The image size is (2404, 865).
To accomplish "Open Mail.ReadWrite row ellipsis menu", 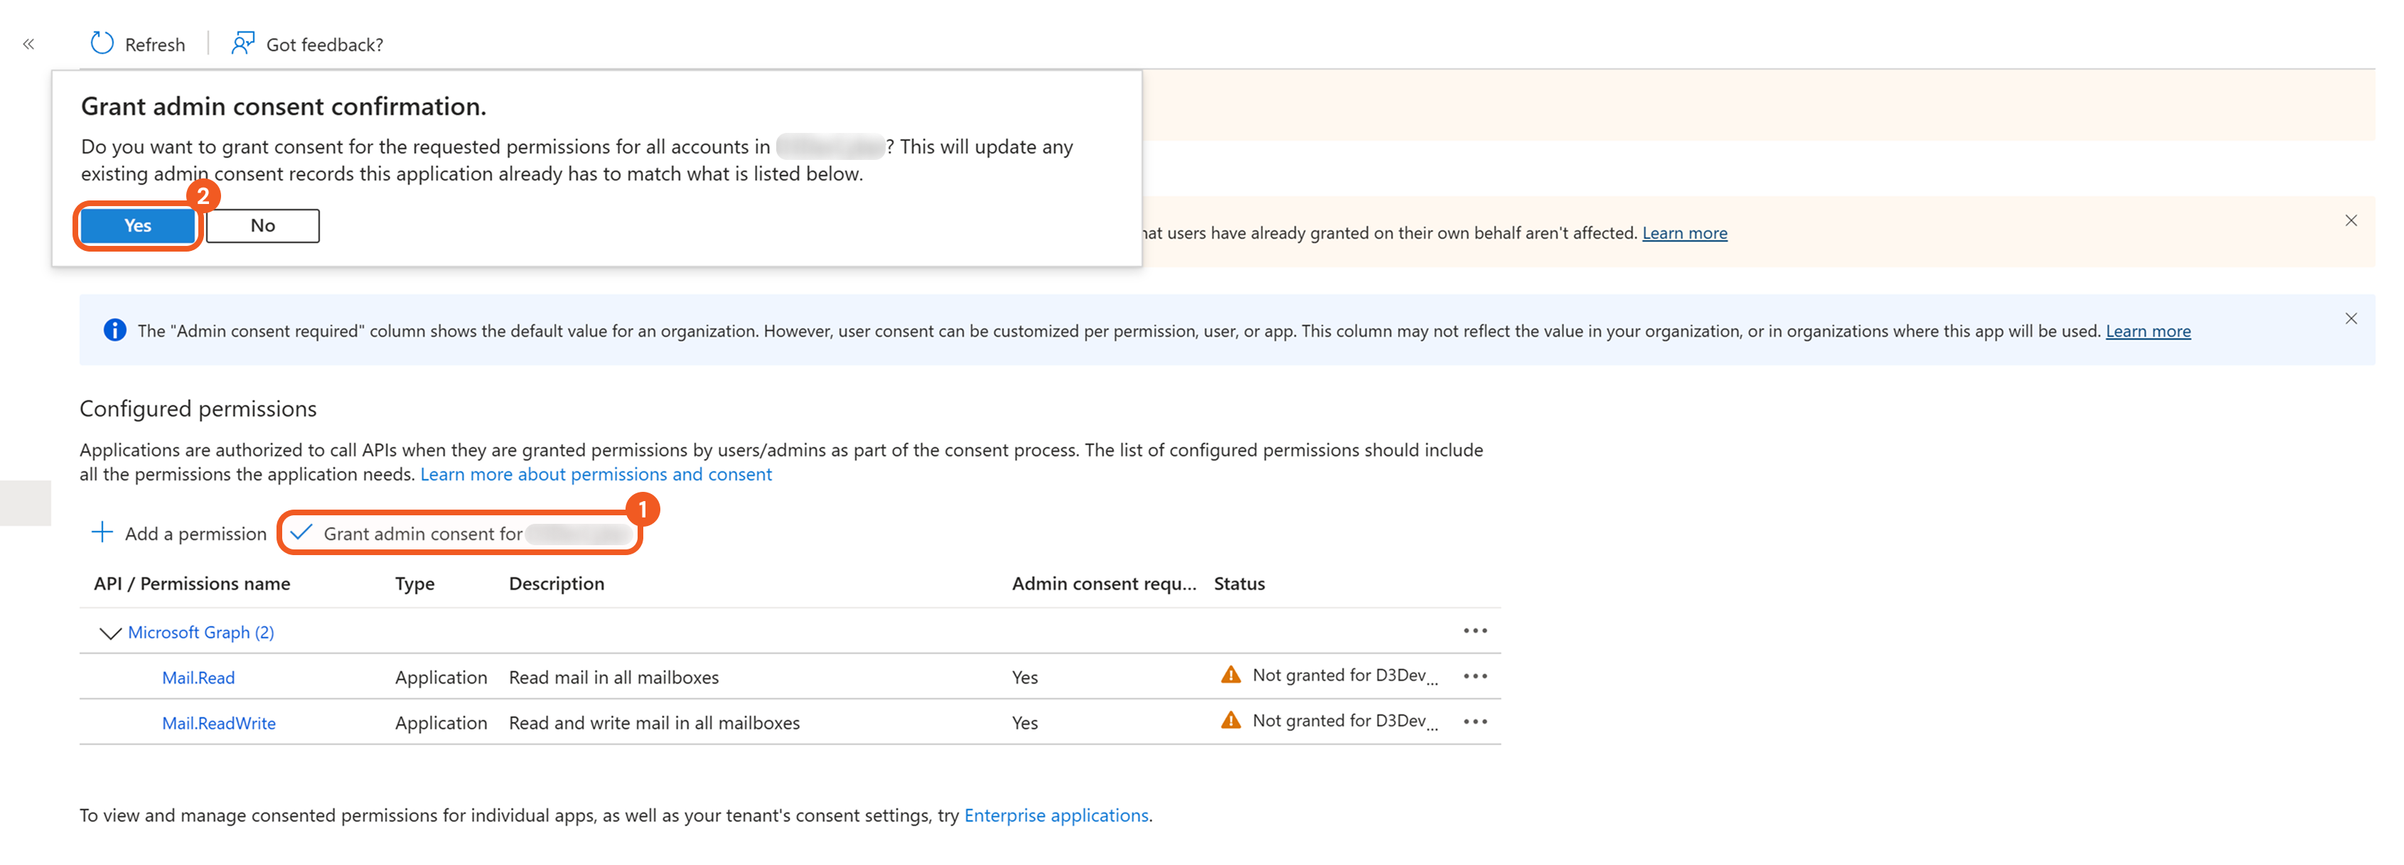I will (x=1474, y=721).
